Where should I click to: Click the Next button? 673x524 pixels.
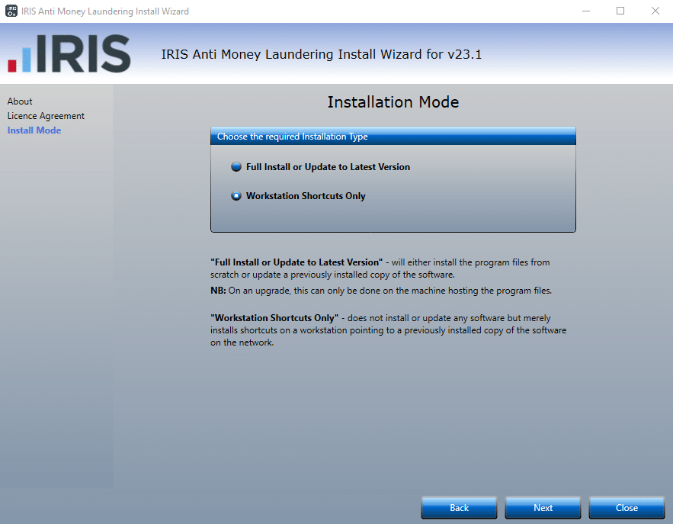[543, 508]
